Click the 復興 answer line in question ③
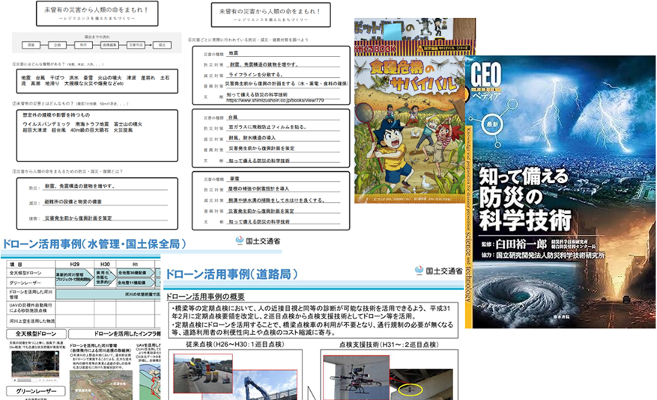This screenshot has height=400, width=657. coord(106,218)
